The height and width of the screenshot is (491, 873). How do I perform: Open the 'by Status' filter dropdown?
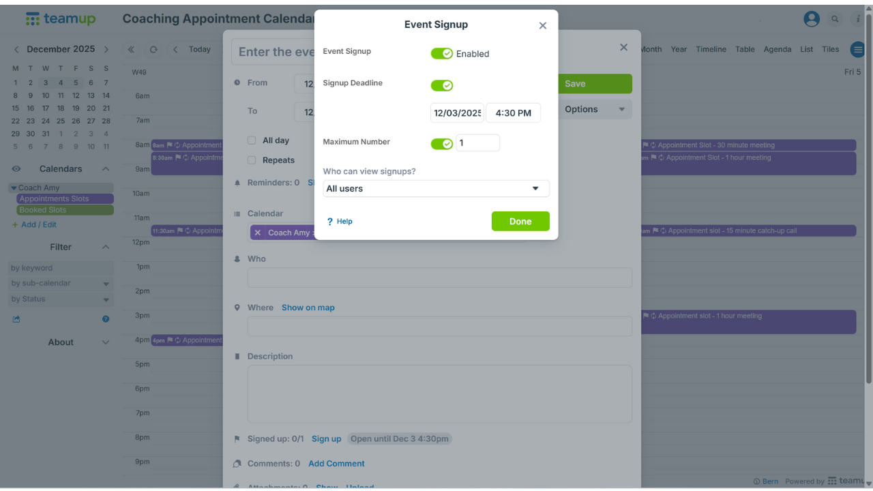(60, 299)
